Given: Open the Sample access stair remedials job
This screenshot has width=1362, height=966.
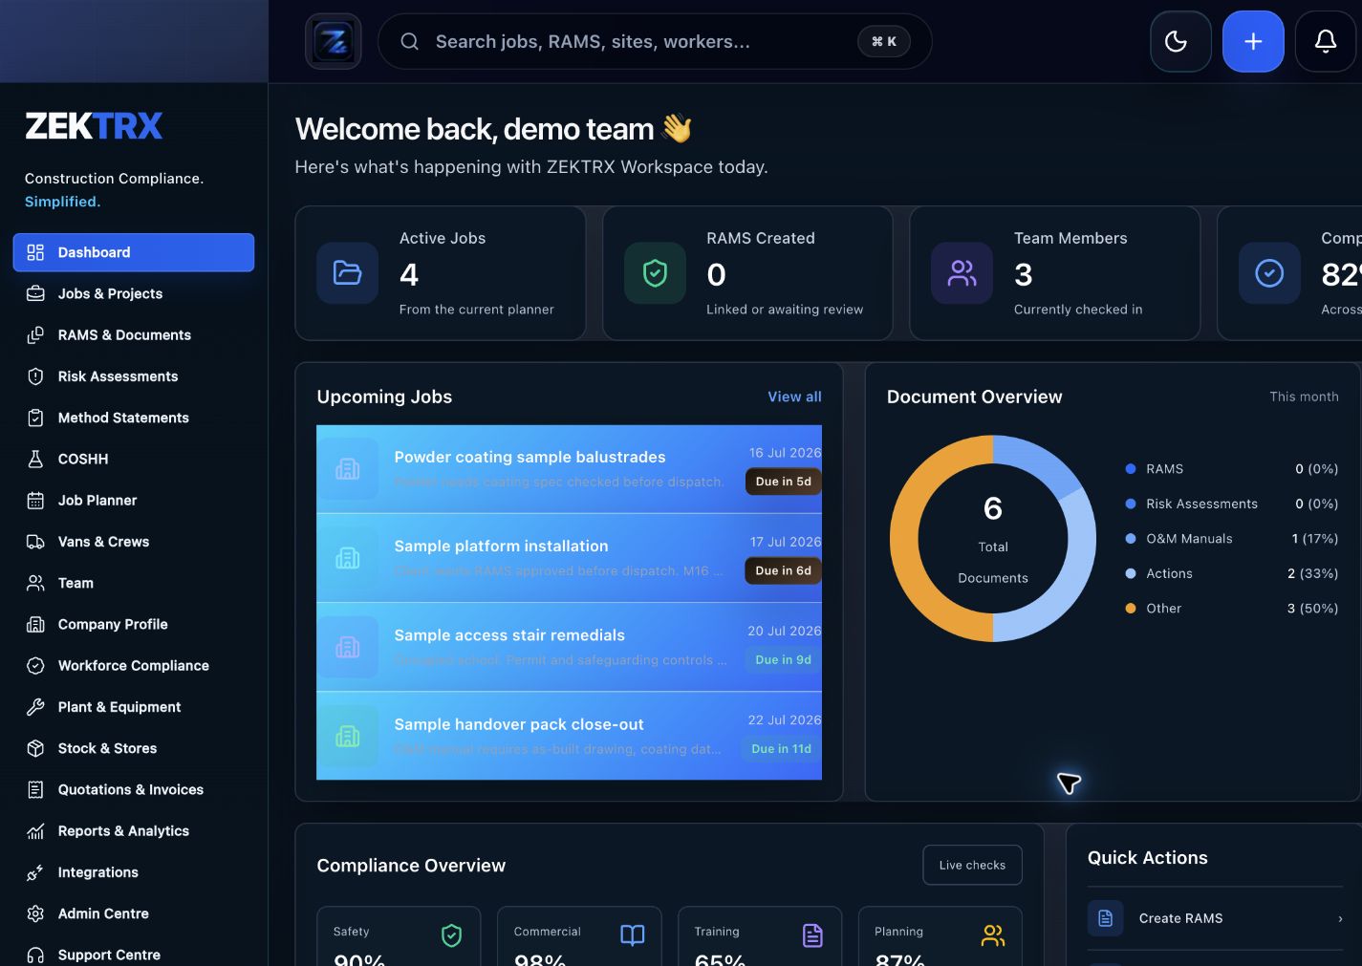Looking at the screenshot, I should point(569,647).
